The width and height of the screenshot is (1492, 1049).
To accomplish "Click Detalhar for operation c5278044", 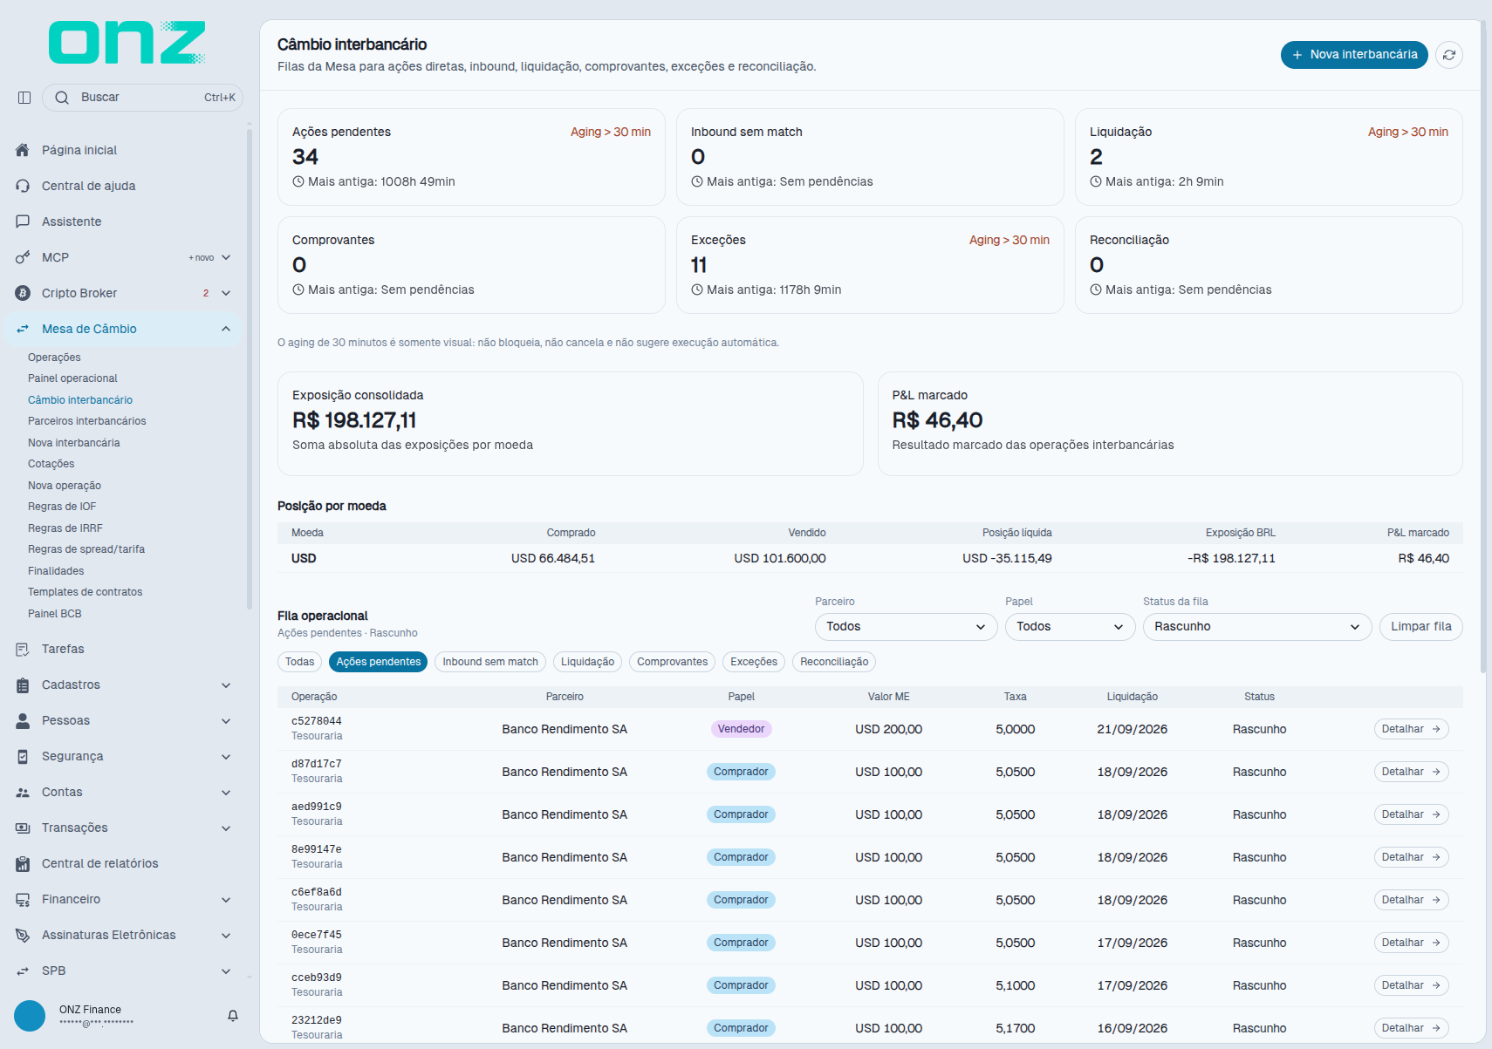I will coord(1411,729).
